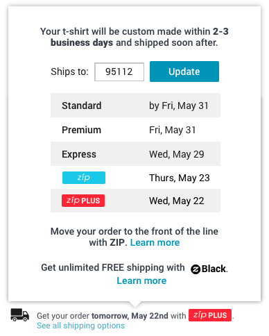The image size is (269, 336).
Task: Click the Ships to label
Action: tap(69, 72)
